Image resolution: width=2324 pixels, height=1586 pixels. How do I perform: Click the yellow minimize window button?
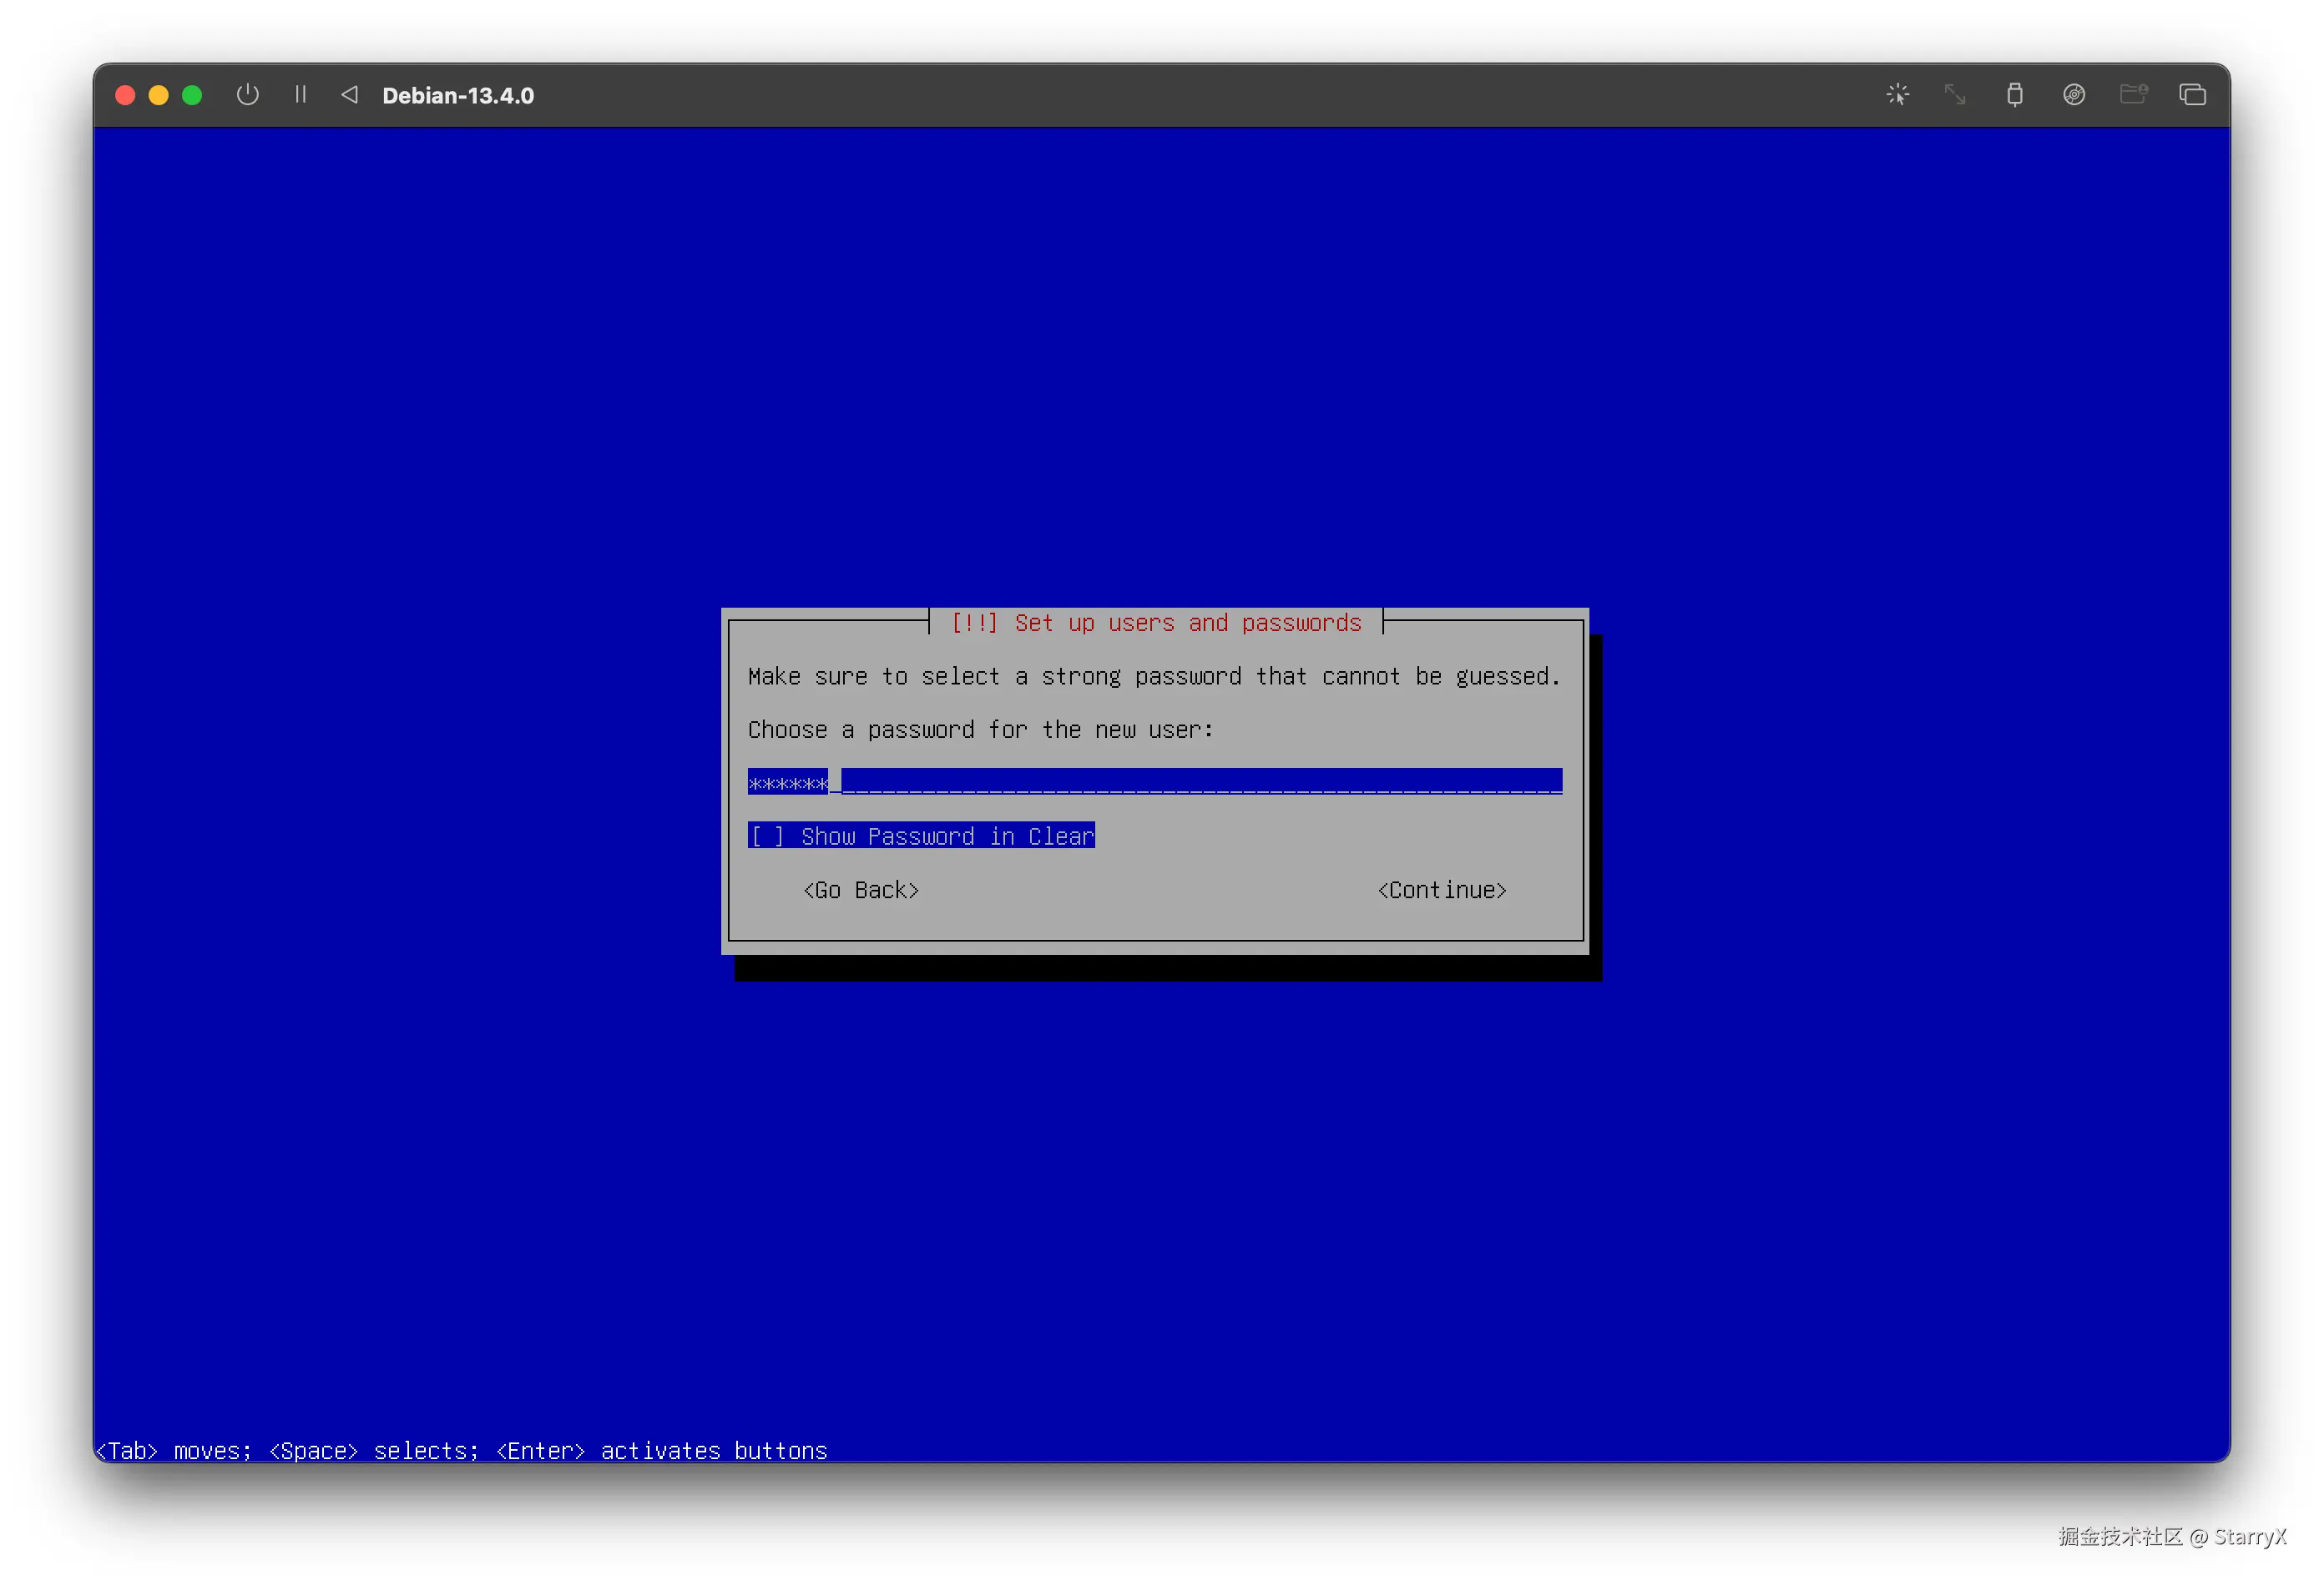point(158,95)
